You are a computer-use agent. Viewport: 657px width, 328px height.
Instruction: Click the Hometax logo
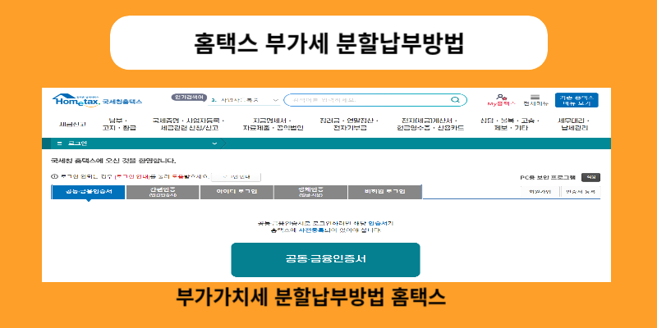coord(76,100)
